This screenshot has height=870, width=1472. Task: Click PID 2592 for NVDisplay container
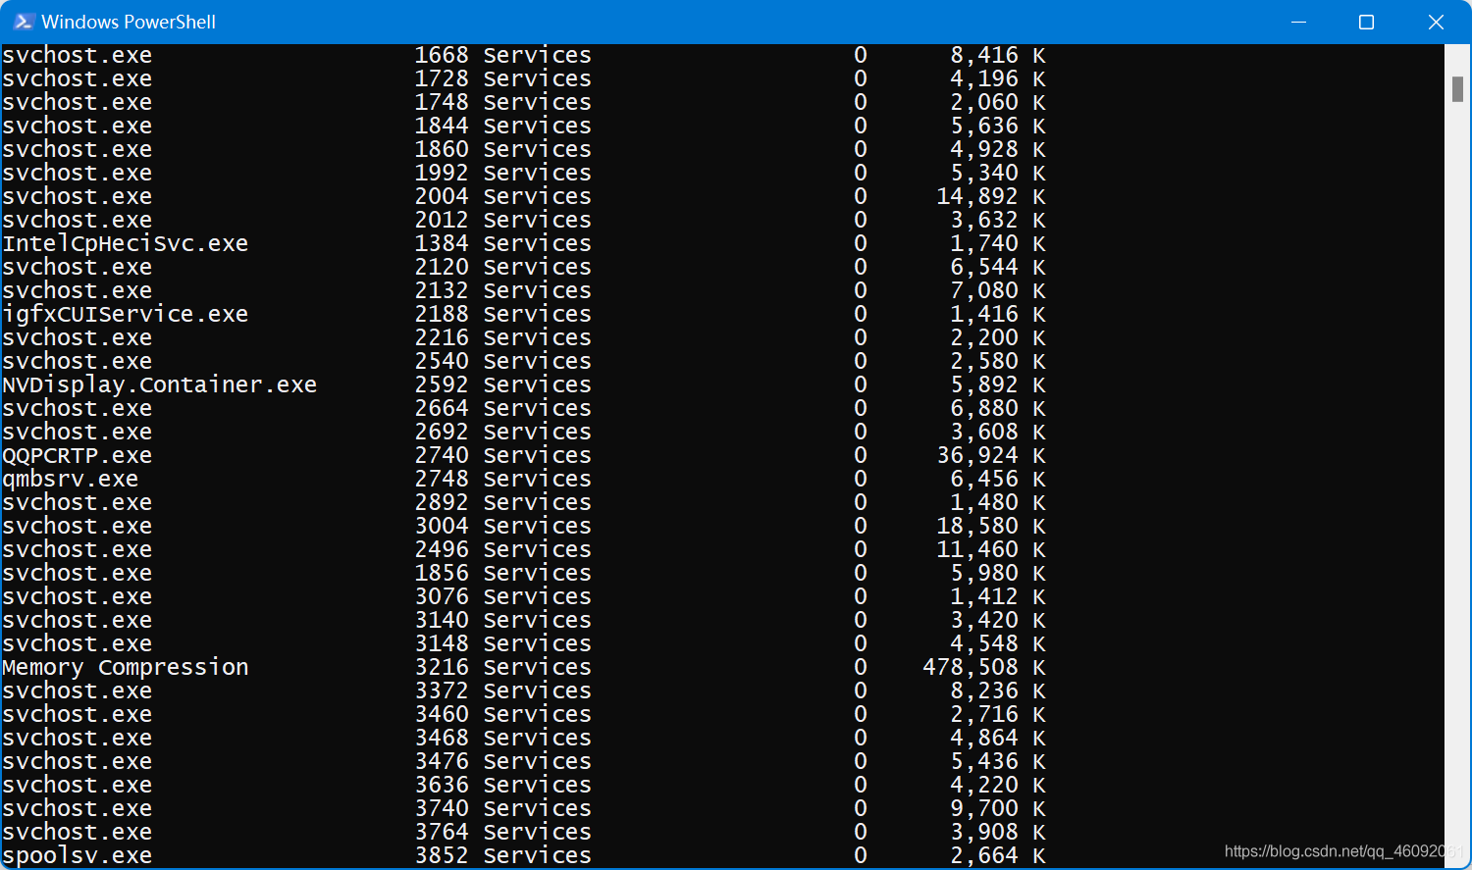point(442,384)
